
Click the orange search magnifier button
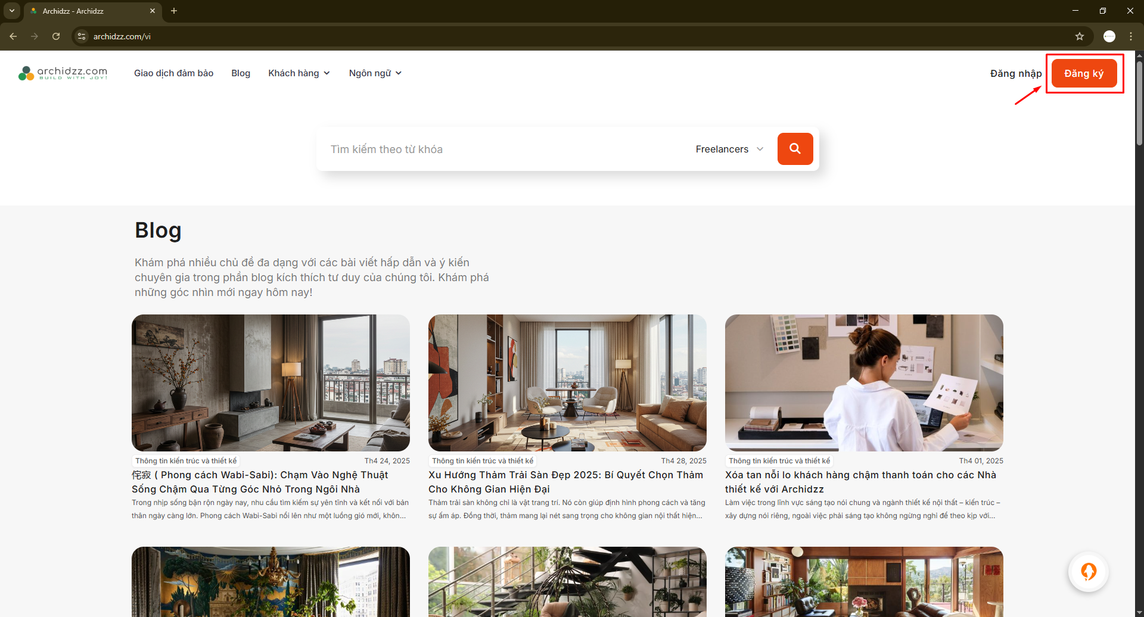coord(795,149)
